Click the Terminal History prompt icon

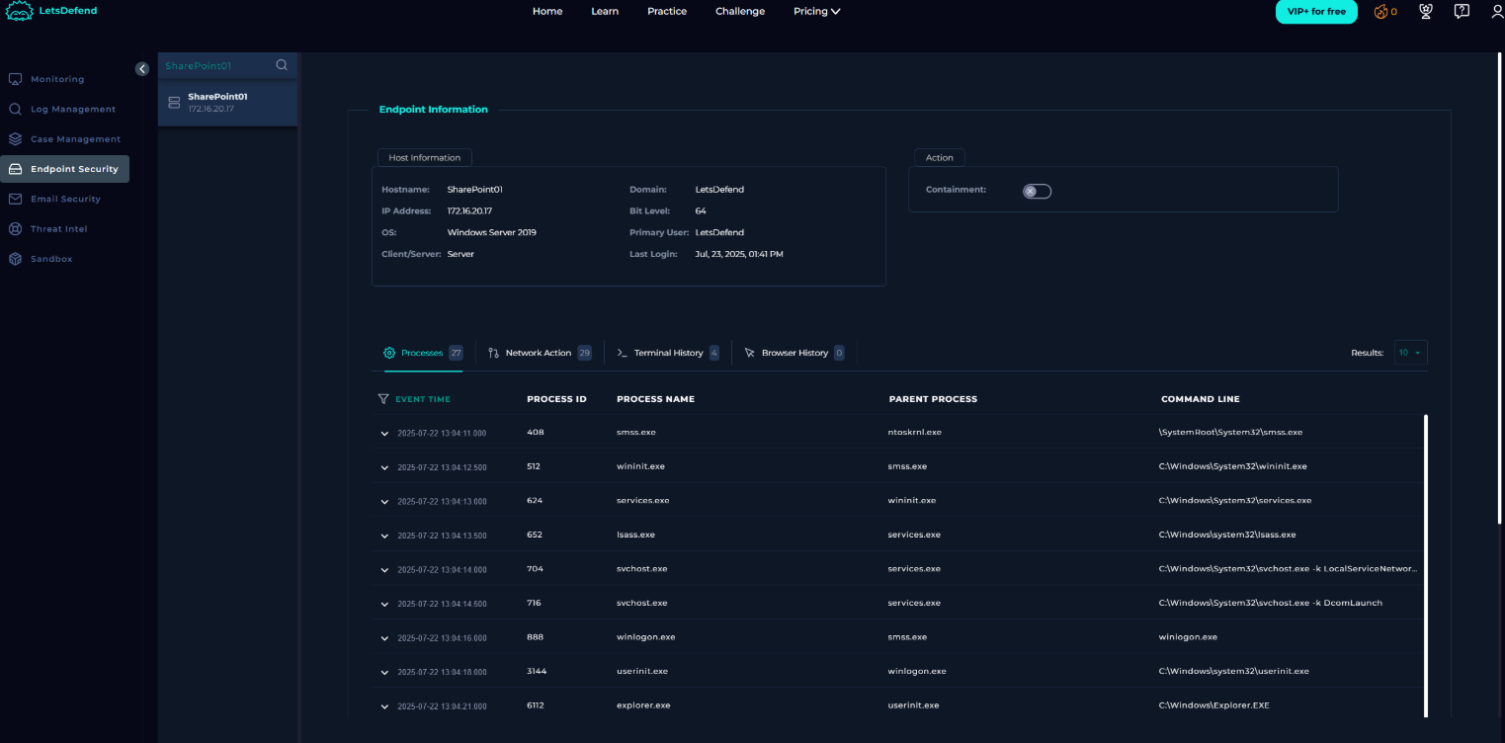pyautogui.click(x=623, y=353)
